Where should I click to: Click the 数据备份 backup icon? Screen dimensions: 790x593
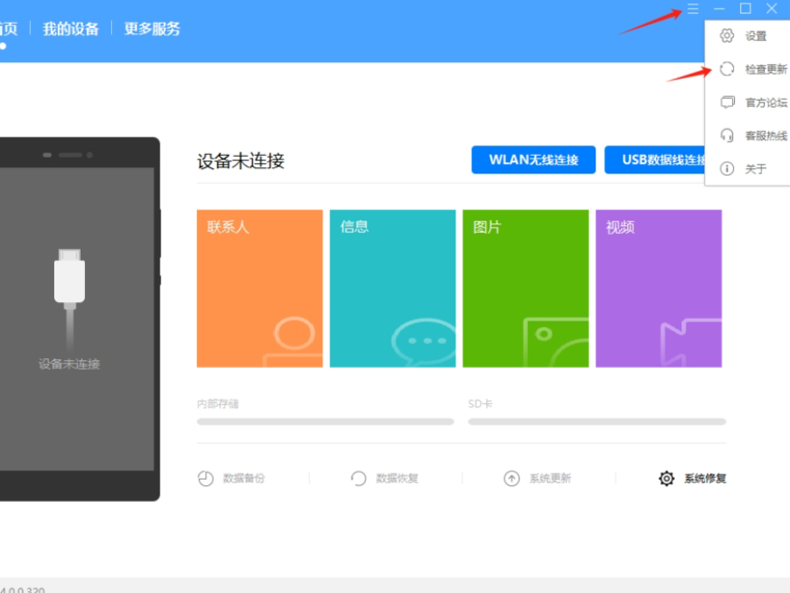205,478
